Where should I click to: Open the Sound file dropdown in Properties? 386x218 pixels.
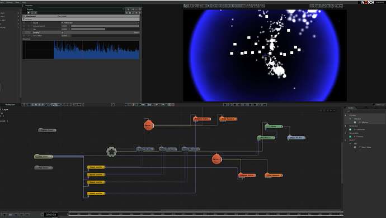click(x=100, y=23)
